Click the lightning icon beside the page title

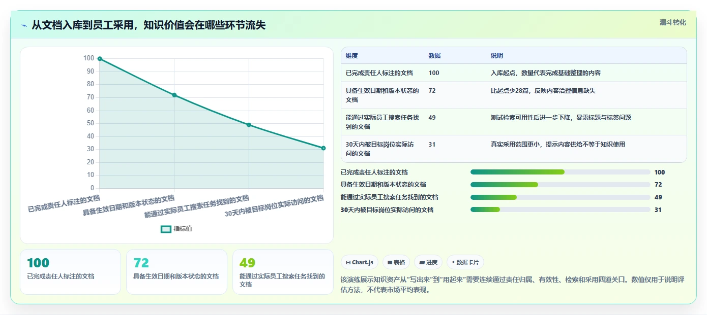(x=24, y=25)
